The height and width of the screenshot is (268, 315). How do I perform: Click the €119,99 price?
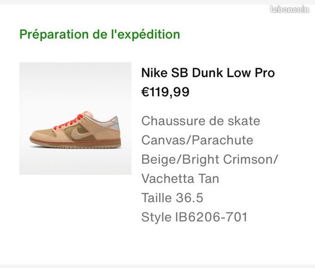[x=165, y=92]
